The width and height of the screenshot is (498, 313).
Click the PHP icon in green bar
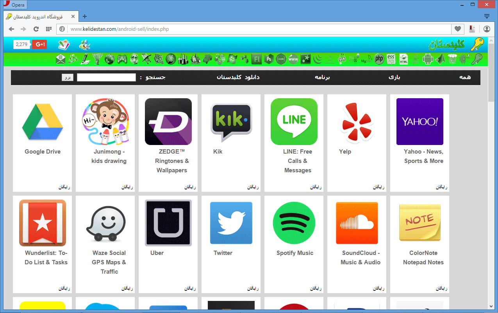379,59
